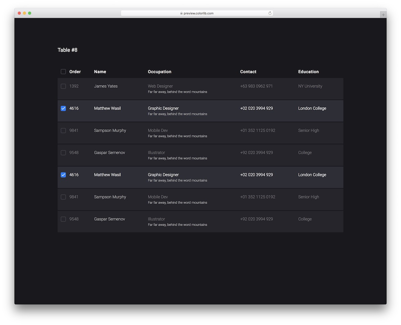Click the Occupation column header
Viewport: 401px width, 325px height.
click(x=159, y=71)
